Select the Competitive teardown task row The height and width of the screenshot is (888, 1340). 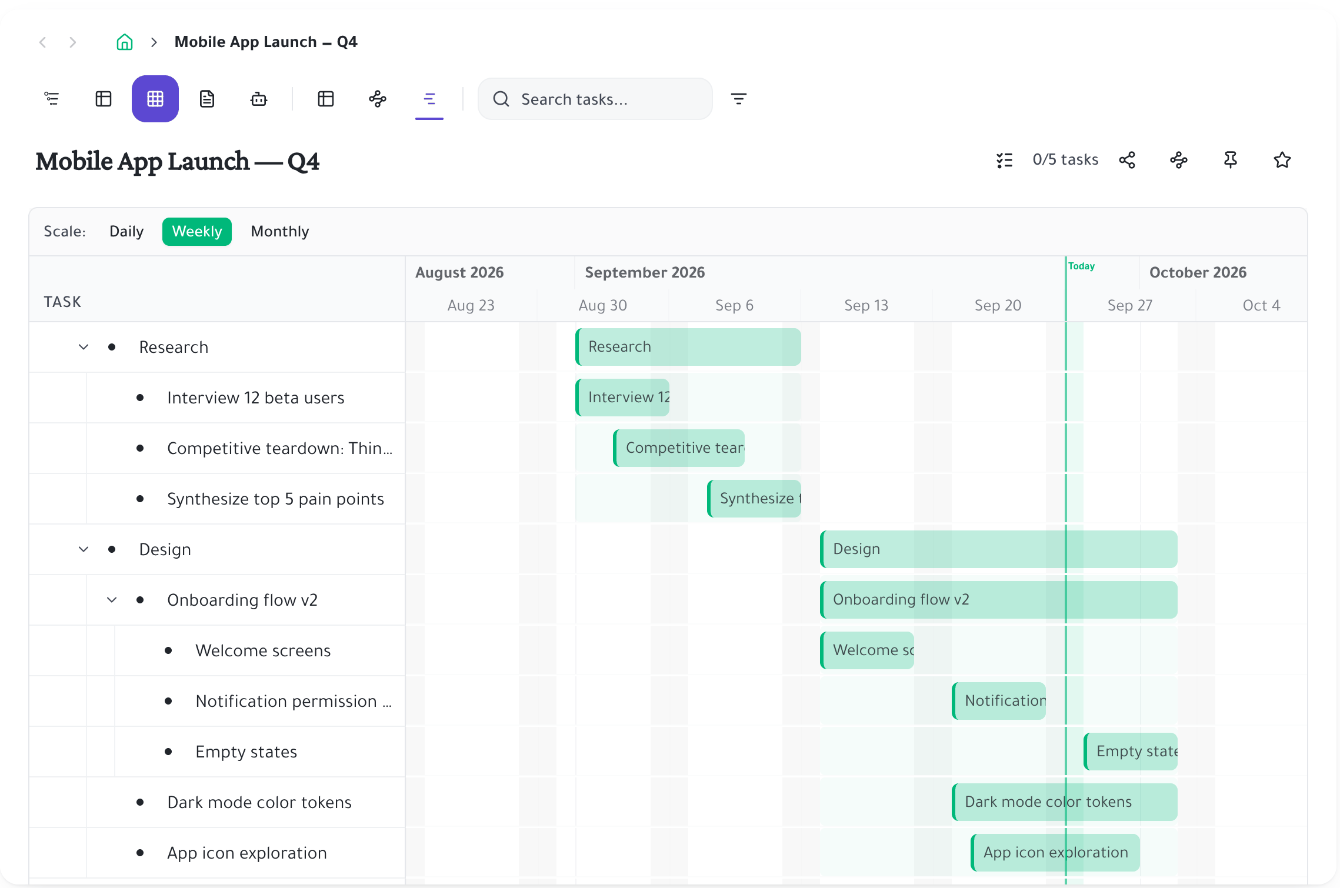(217, 448)
